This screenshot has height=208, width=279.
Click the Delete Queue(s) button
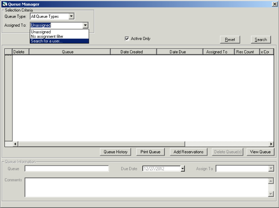click(x=227, y=152)
